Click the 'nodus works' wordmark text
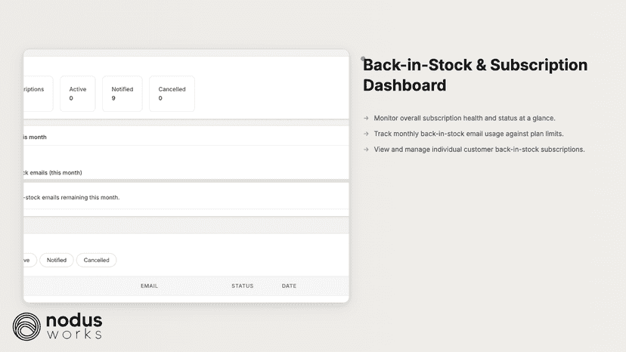 (x=74, y=326)
